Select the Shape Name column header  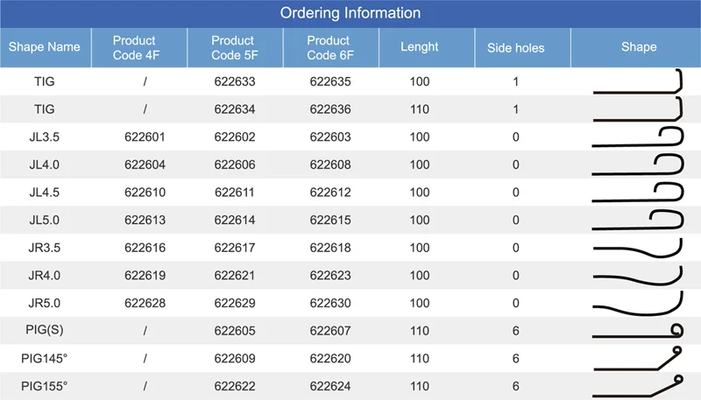pyautogui.click(x=44, y=47)
